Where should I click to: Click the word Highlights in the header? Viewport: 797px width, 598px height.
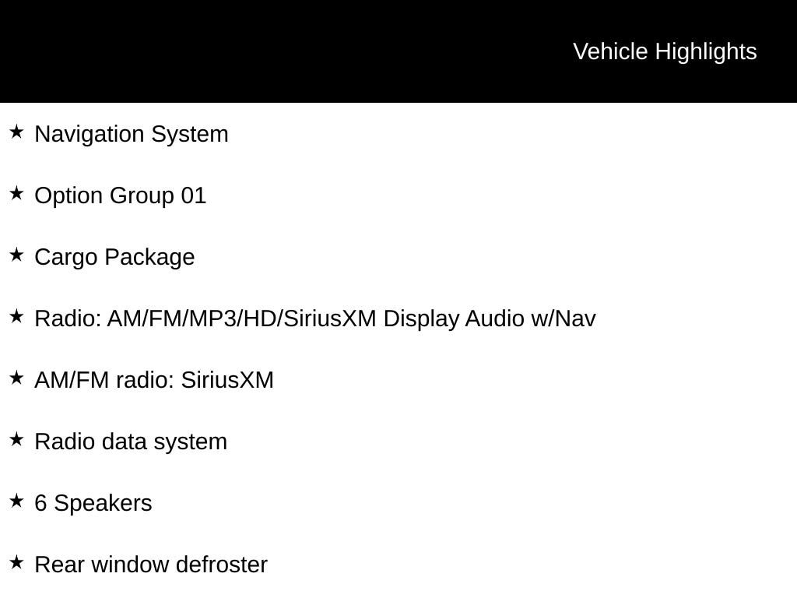(x=706, y=51)
